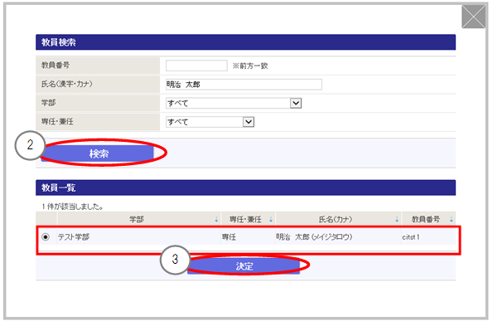This screenshot has height=321, width=493.
Task: Focus the 教員番号 input field
Action: [x=196, y=66]
